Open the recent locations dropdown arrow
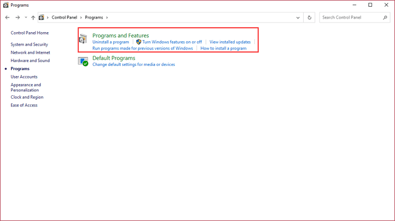The width and height of the screenshot is (395, 221). click(26, 17)
